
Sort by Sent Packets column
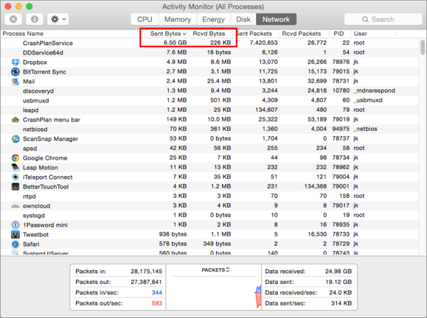coord(254,34)
